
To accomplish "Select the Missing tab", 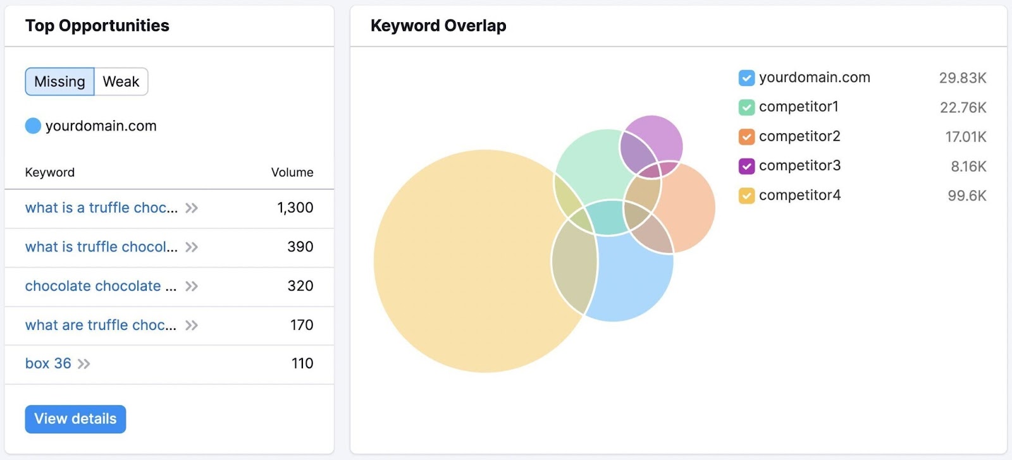I will click(x=59, y=81).
